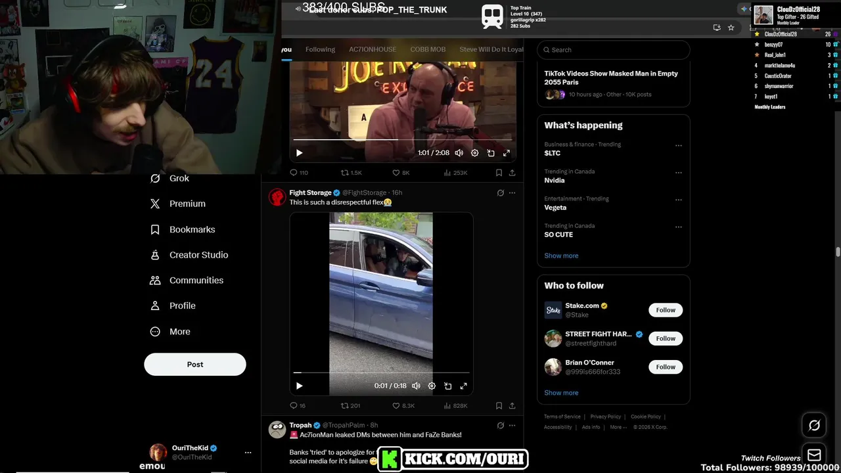Screen dimensions: 841x473
Task: Toggle picture-in-picture on Joe Rogan video
Action: click(491, 153)
